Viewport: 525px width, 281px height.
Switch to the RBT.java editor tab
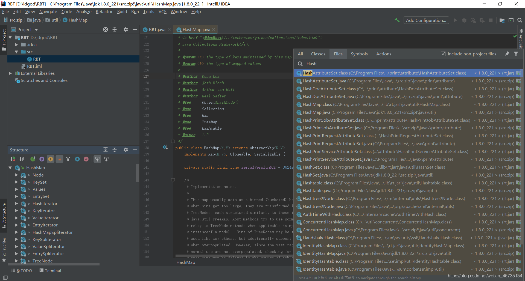157,29
